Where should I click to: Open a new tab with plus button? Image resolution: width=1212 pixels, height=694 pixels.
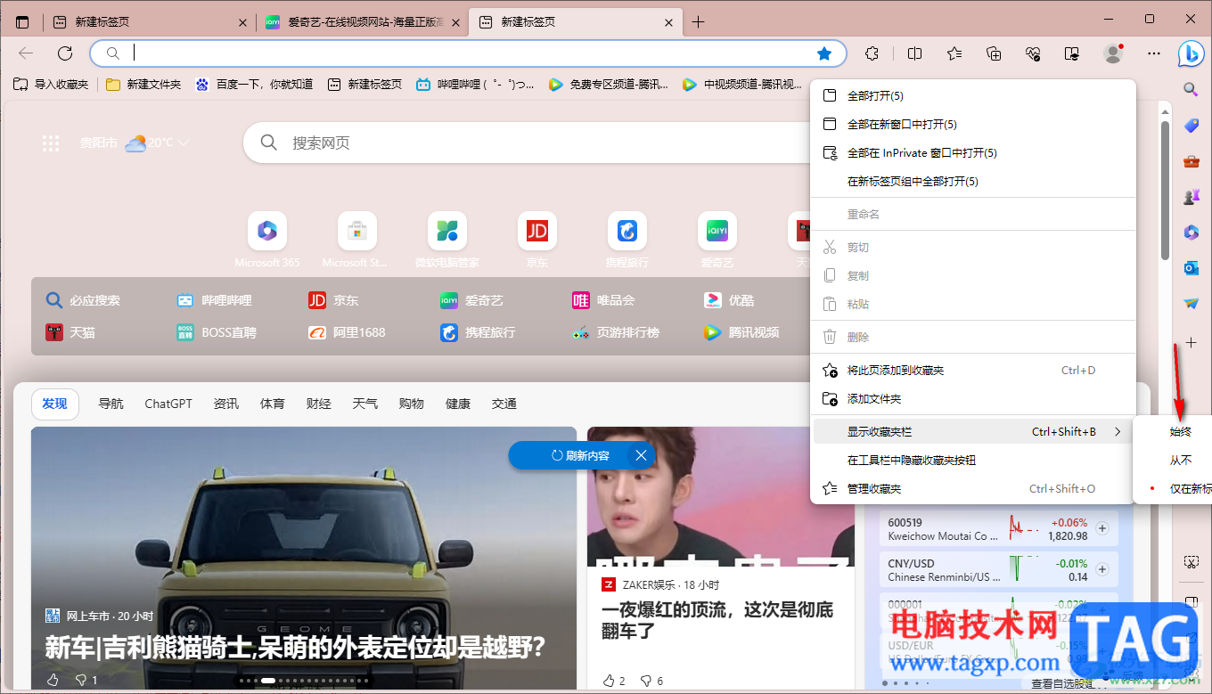click(698, 22)
